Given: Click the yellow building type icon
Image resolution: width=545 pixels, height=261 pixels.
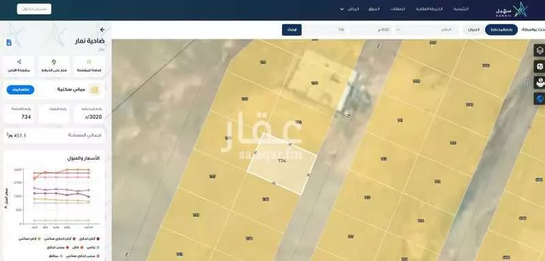Looking at the screenshot, I should (x=94, y=90).
